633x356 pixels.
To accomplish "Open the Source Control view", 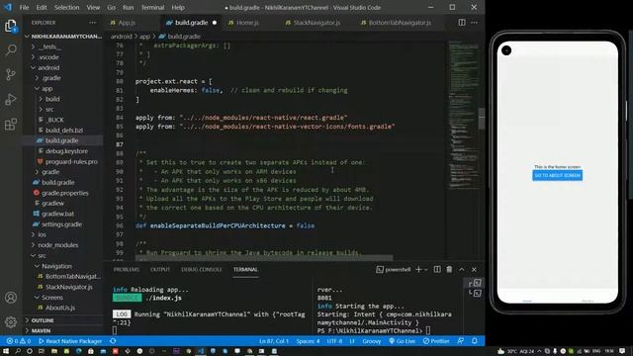I will [11, 74].
